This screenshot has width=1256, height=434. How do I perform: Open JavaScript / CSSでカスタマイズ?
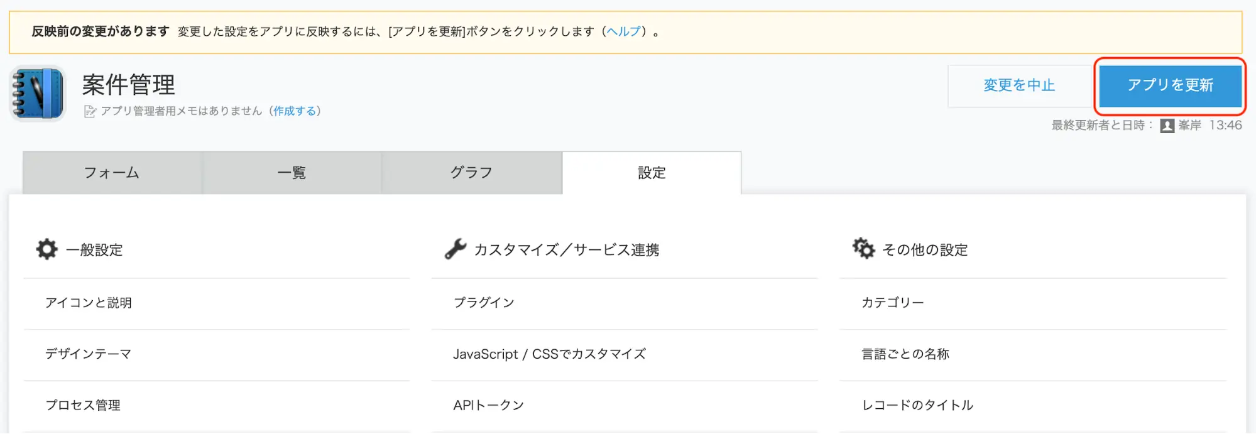pyautogui.click(x=549, y=354)
